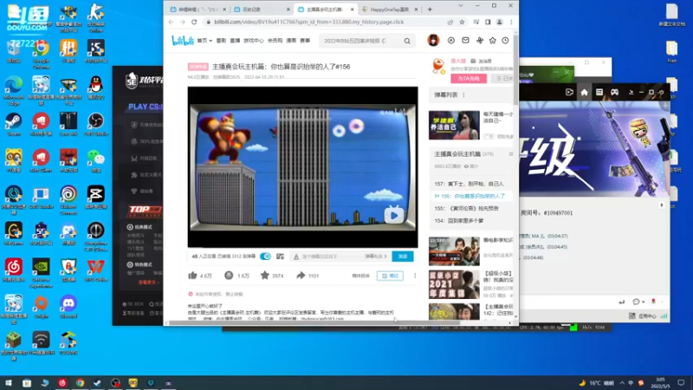Switch to first bilibili browser tab
Screen dimensions: 693x390
198,10
